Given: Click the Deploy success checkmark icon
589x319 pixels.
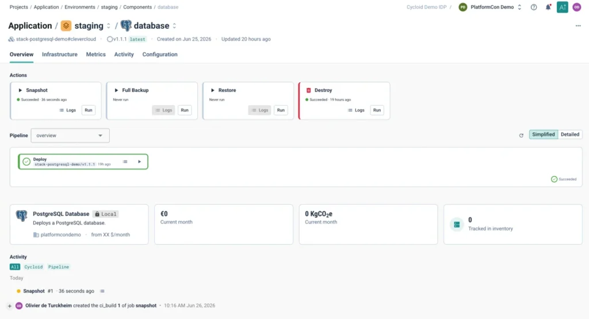Looking at the screenshot, I should pyautogui.click(x=26, y=162).
